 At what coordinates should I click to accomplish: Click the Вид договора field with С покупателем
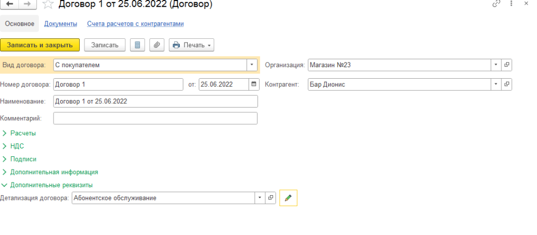click(150, 65)
